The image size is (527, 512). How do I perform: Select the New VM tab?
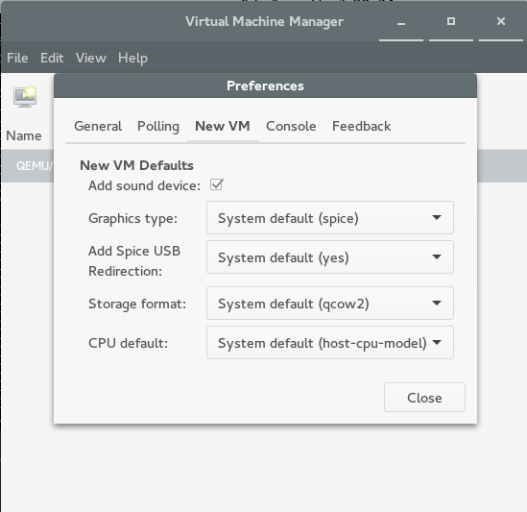(x=223, y=127)
